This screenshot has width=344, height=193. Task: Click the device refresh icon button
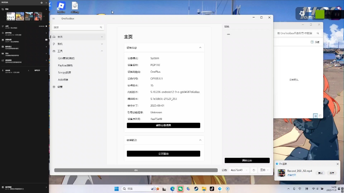[254, 170]
